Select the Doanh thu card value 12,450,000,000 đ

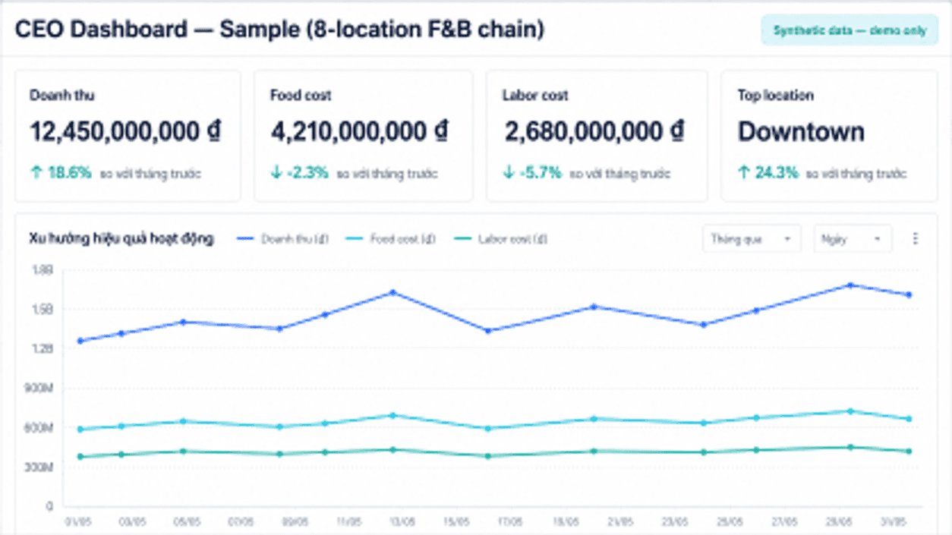(125, 132)
